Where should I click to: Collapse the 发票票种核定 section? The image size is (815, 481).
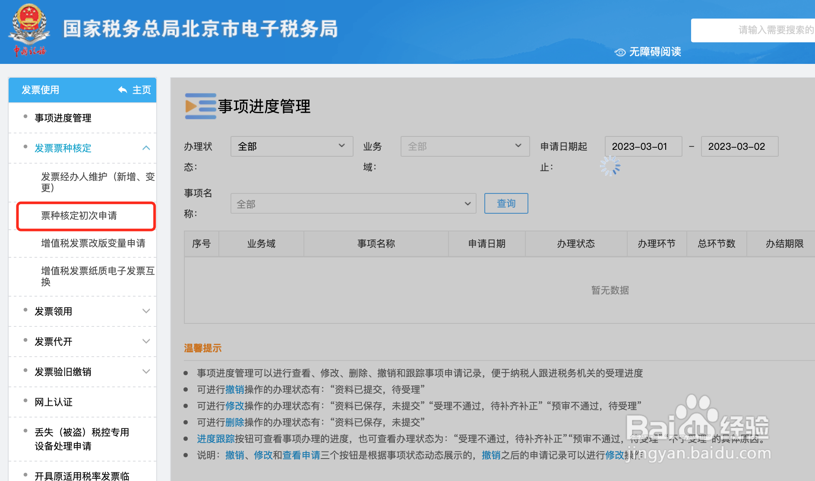click(x=146, y=148)
